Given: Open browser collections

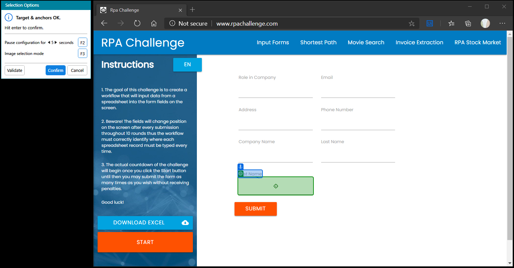Looking at the screenshot, I should [x=468, y=23].
